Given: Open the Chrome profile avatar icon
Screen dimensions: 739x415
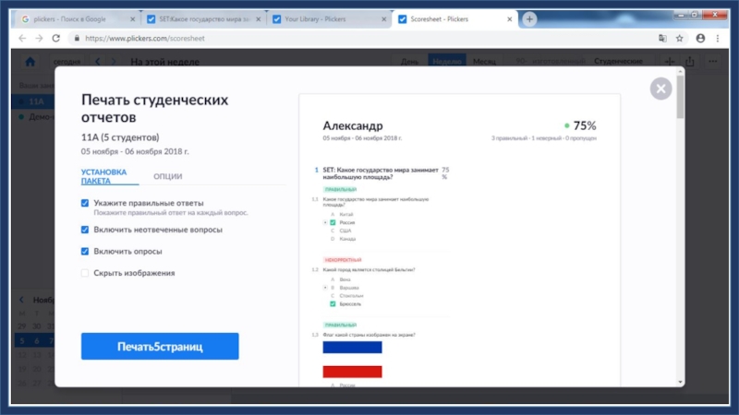Looking at the screenshot, I should [x=700, y=39].
